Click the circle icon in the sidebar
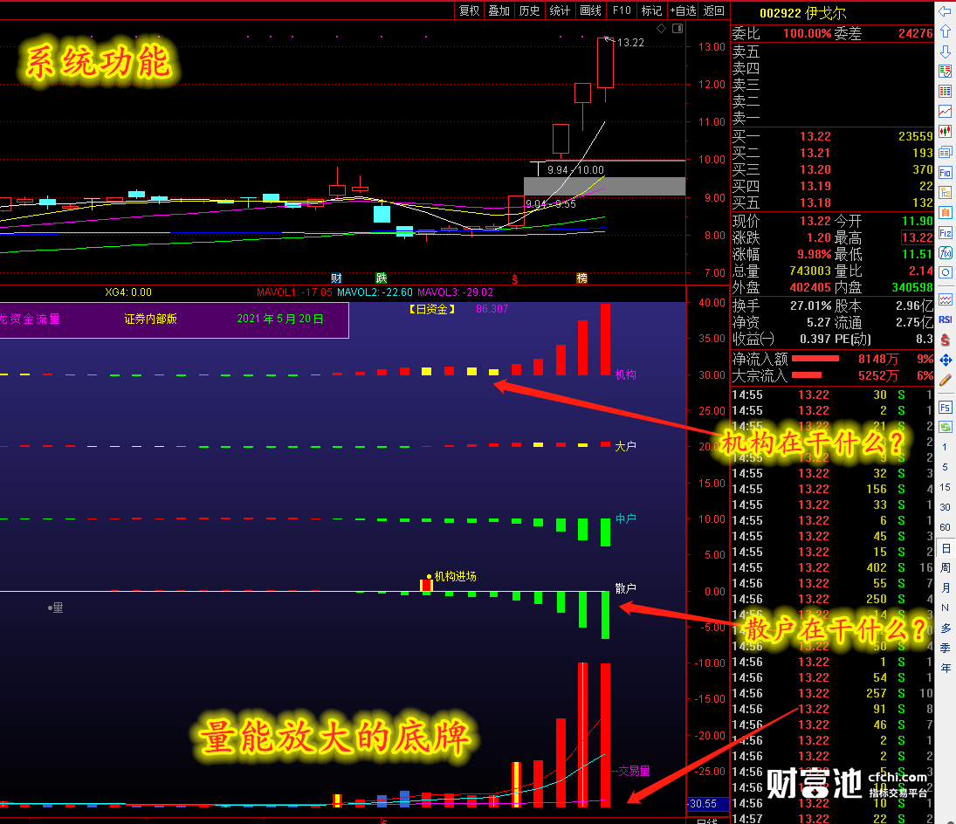 [x=945, y=272]
